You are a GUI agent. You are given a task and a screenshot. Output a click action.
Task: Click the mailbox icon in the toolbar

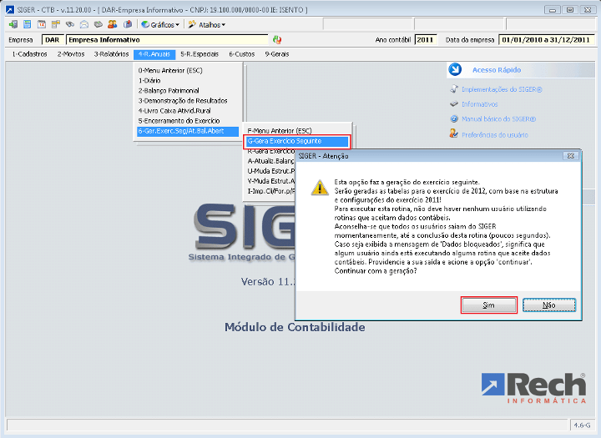pyautogui.click(x=128, y=24)
